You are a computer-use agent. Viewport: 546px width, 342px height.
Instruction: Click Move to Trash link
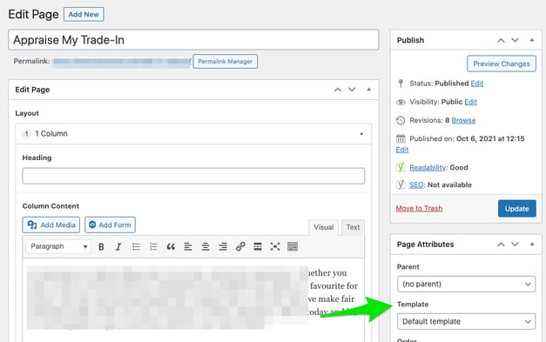tap(419, 208)
